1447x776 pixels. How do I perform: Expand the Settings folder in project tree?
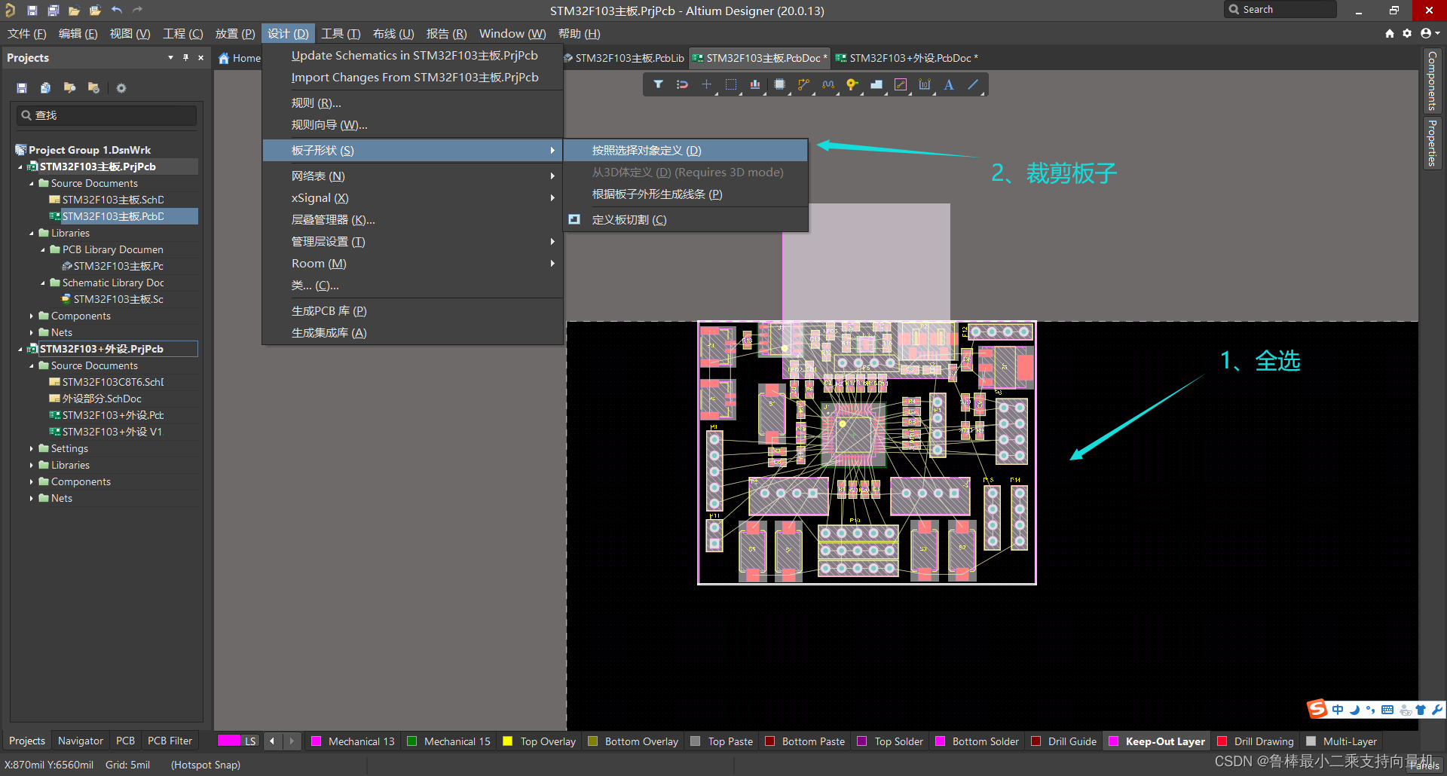pyautogui.click(x=32, y=449)
